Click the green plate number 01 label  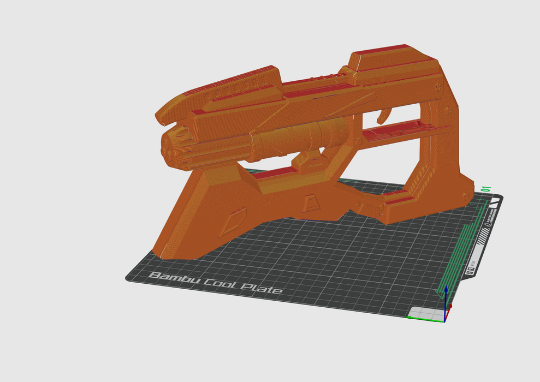tap(486, 189)
